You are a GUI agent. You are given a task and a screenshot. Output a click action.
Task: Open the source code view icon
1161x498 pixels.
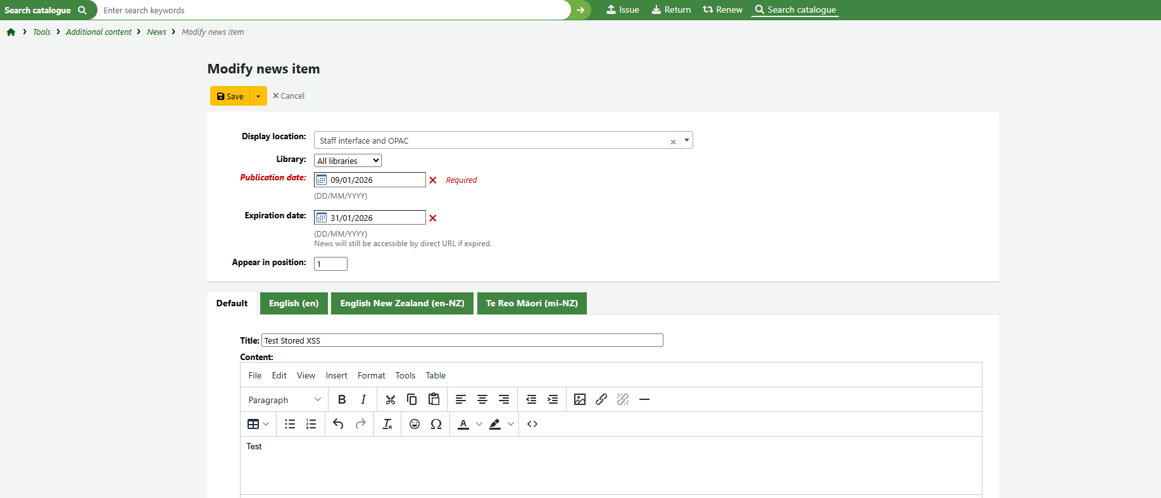pos(532,424)
